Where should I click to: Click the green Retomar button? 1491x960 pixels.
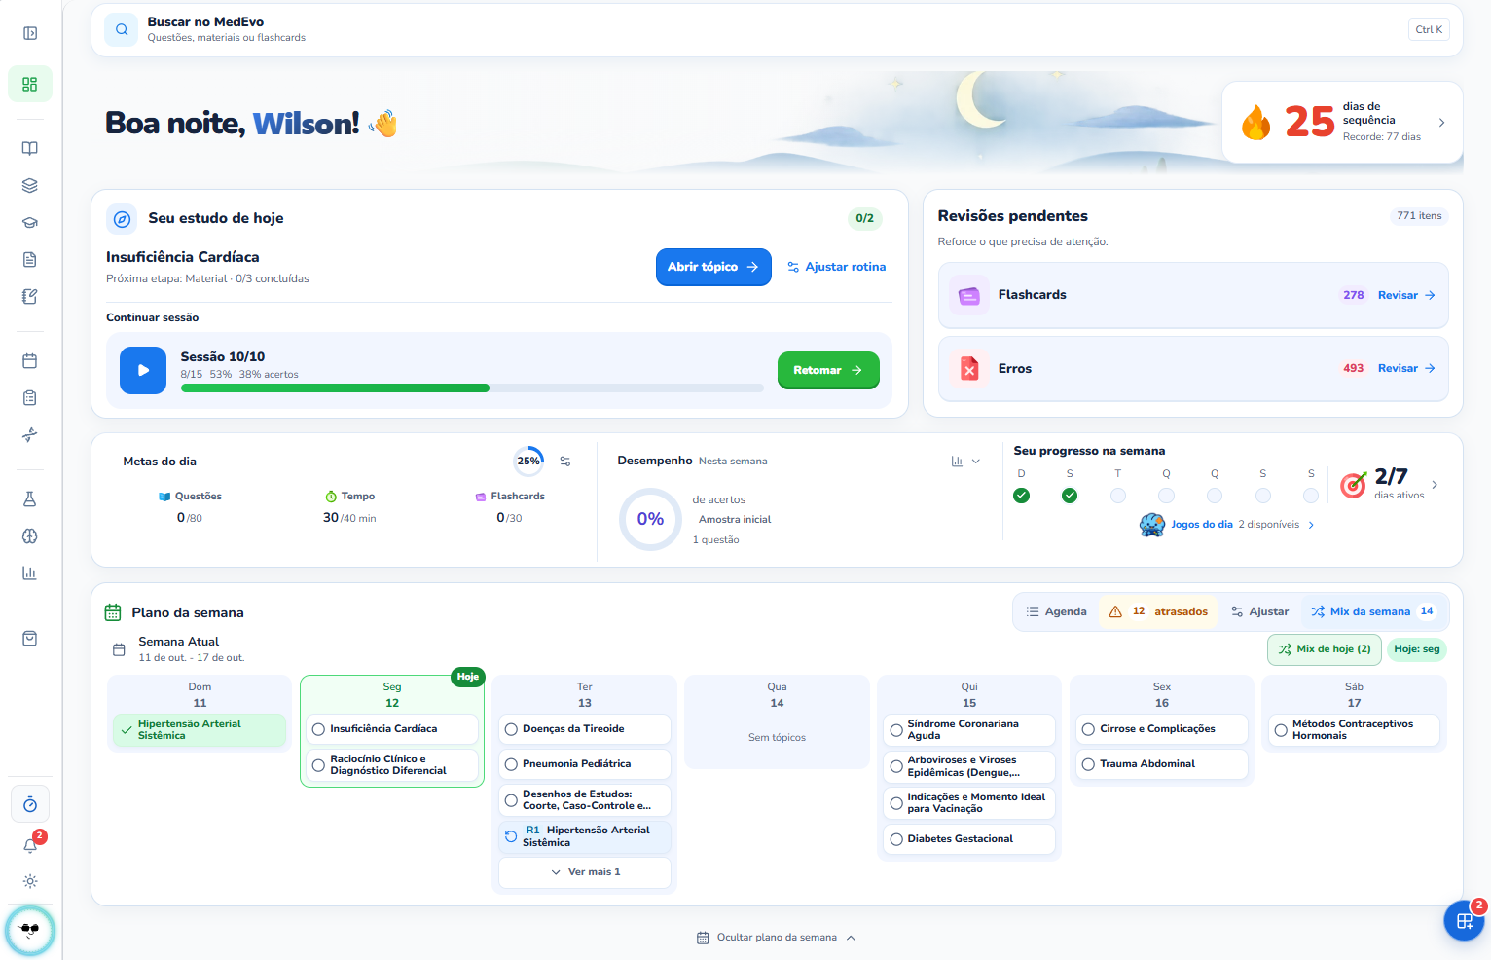(x=828, y=370)
